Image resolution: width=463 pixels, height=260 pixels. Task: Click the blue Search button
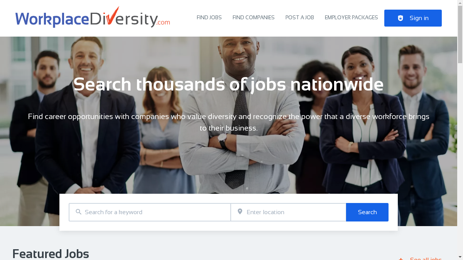pyautogui.click(x=367, y=212)
